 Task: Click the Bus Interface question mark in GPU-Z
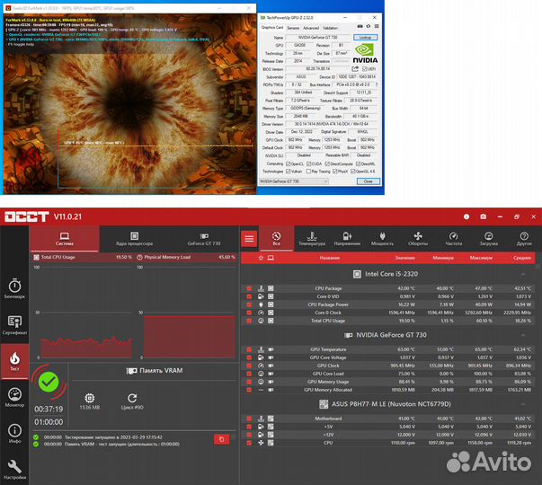(377, 84)
